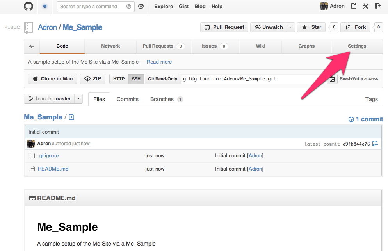The image size is (388, 251).
Task: Add a new file with plus icon
Action: click(x=71, y=117)
